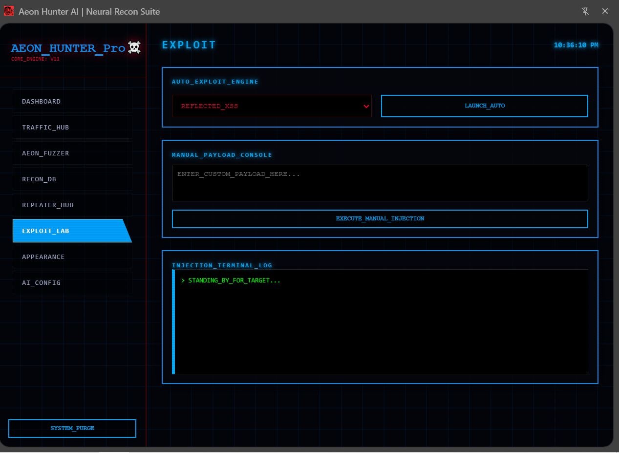Click the blue scroll bar beside the terminal log
Image resolution: width=619 pixels, height=453 pixels.
pyautogui.click(x=173, y=321)
